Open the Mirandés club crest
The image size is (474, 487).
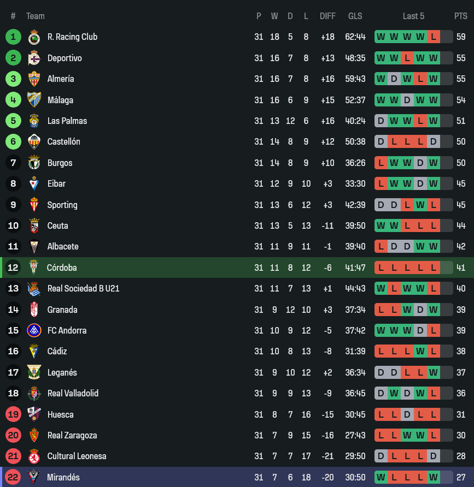(34, 477)
